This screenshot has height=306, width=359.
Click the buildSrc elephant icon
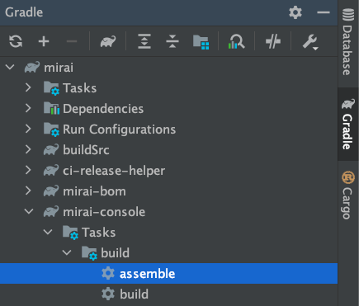pos(51,149)
